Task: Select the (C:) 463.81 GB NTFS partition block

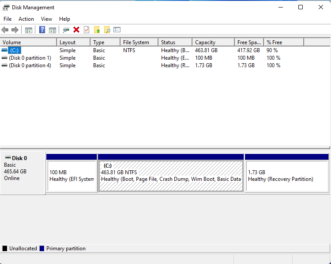Action: [171, 176]
